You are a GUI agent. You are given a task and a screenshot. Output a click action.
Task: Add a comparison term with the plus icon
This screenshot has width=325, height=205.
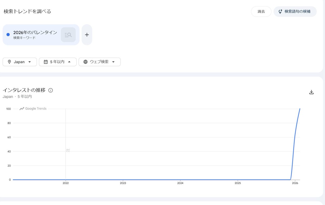pyautogui.click(x=87, y=35)
